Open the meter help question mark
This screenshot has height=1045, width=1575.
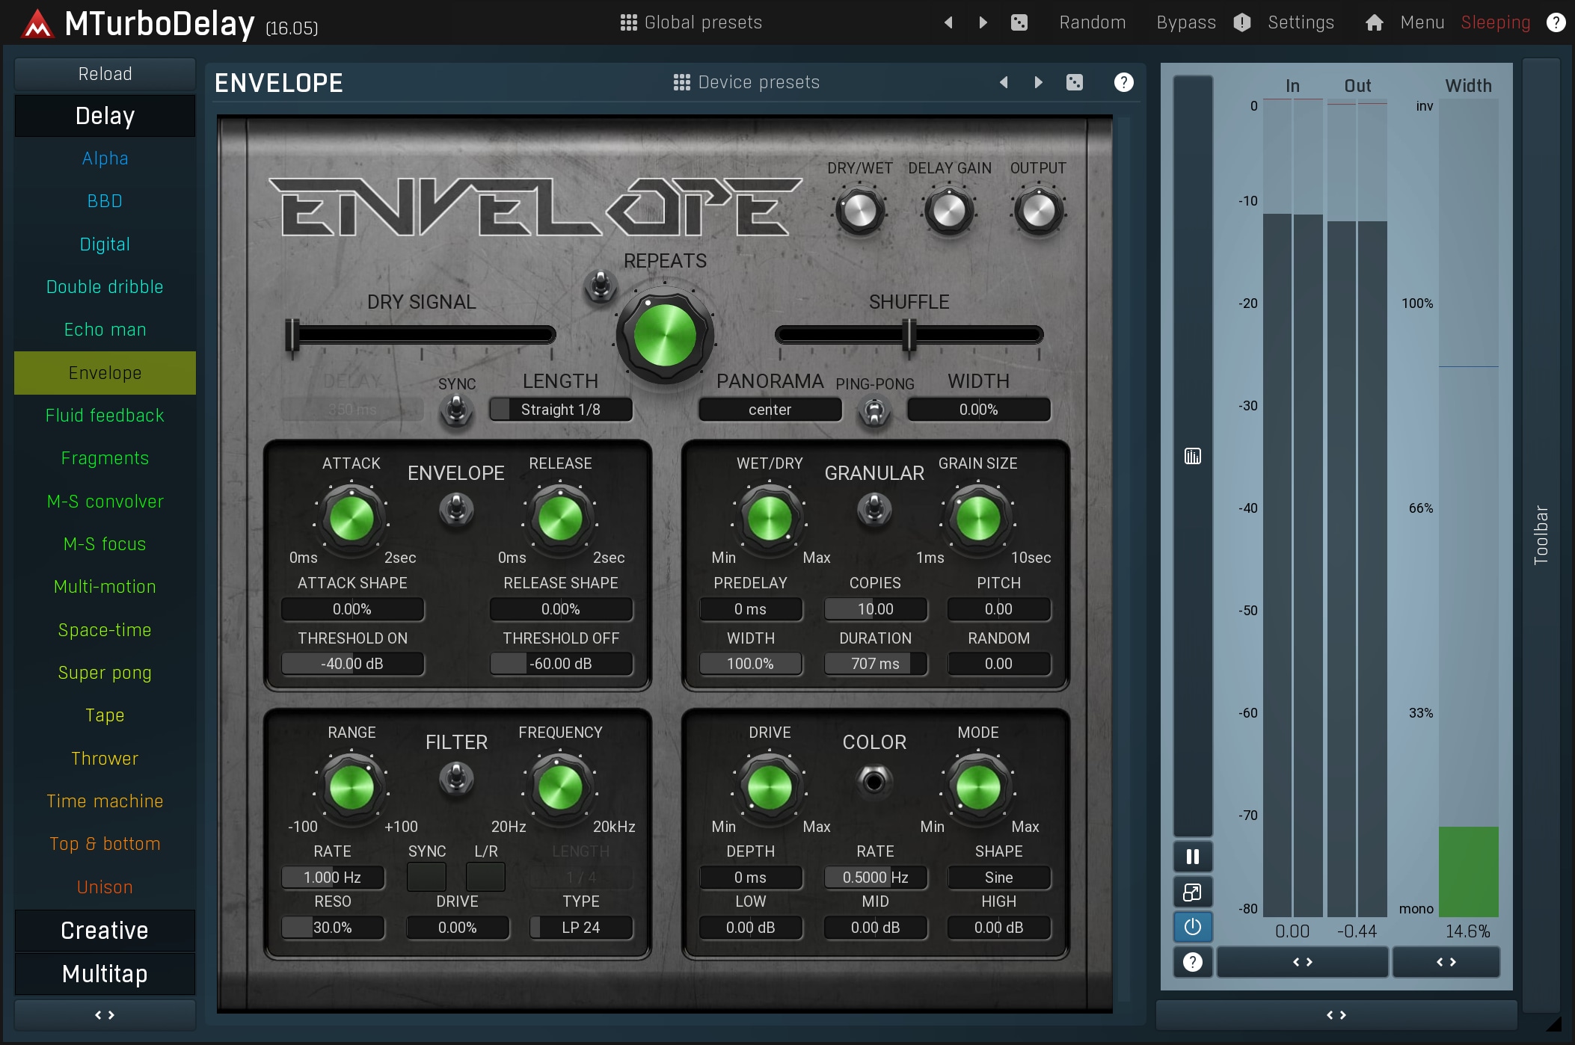pos(1193,962)
